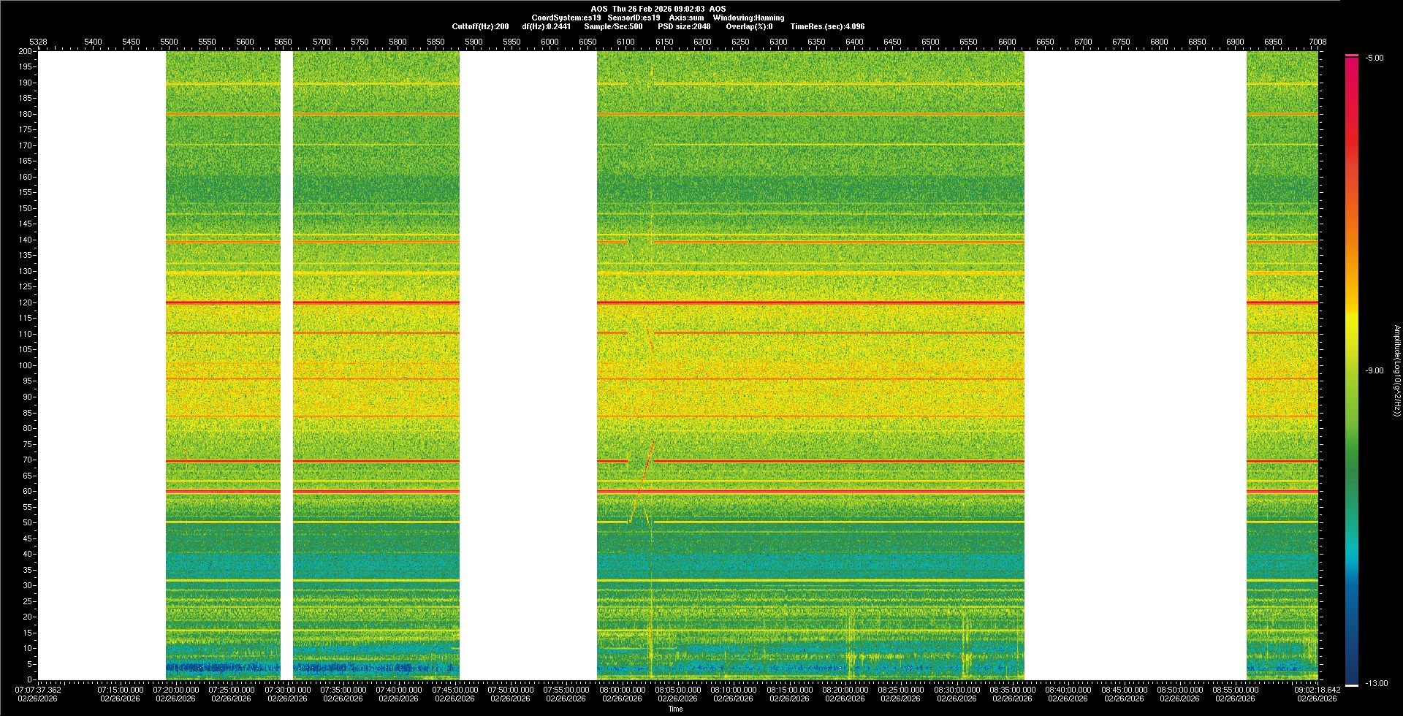Select the df(Hz):0.2441 parameter text
This screenshot has width=1403, height=716.
click(547, 26)
